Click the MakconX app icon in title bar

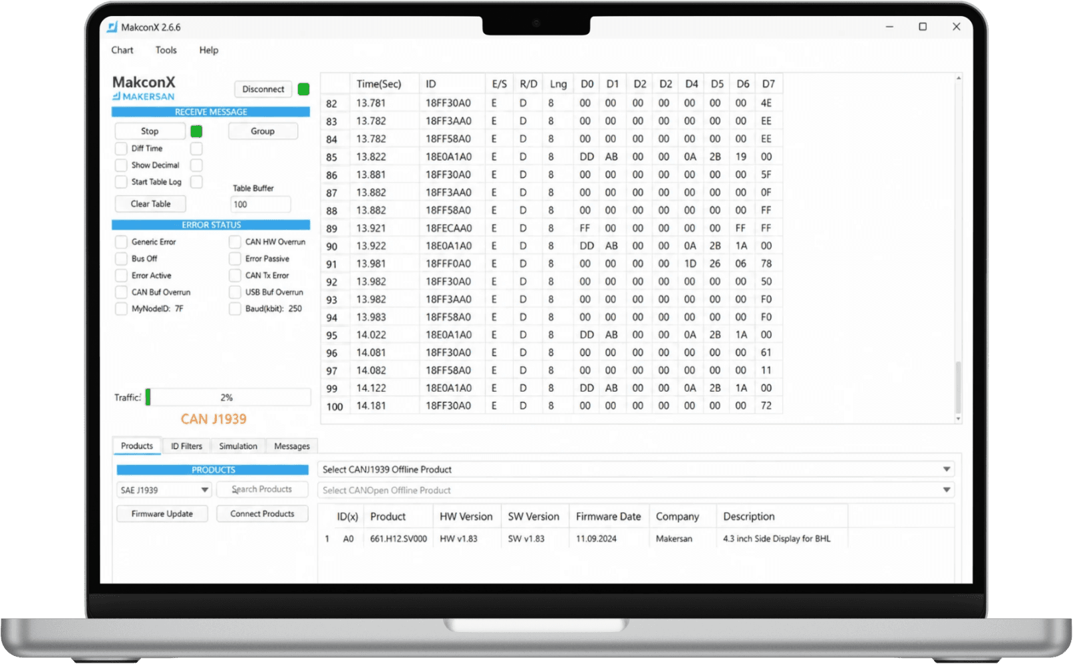pos(112,27)
